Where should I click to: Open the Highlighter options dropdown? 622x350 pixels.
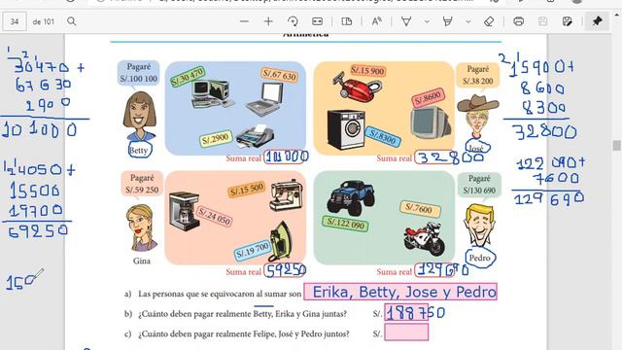pyautogui.click(x=468, y=21)
